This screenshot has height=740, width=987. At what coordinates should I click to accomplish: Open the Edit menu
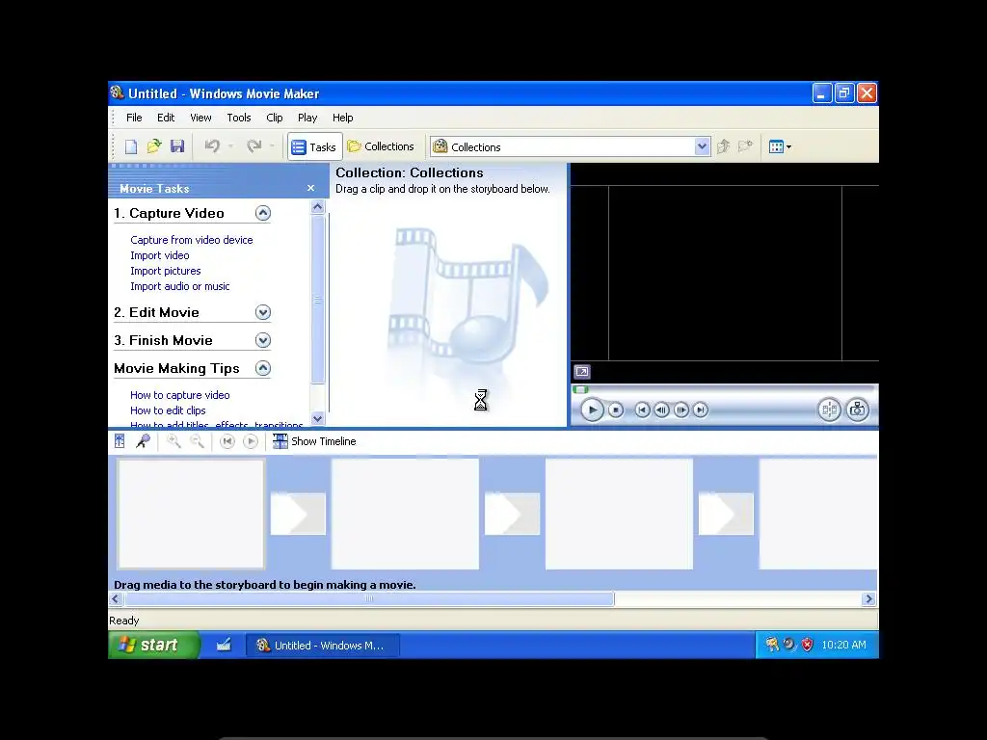(166, 118)
